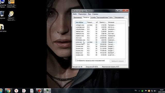This screenshot has width=165, height=93.
Task: Select the csrss.exe process row
Action: click(96, 42)
